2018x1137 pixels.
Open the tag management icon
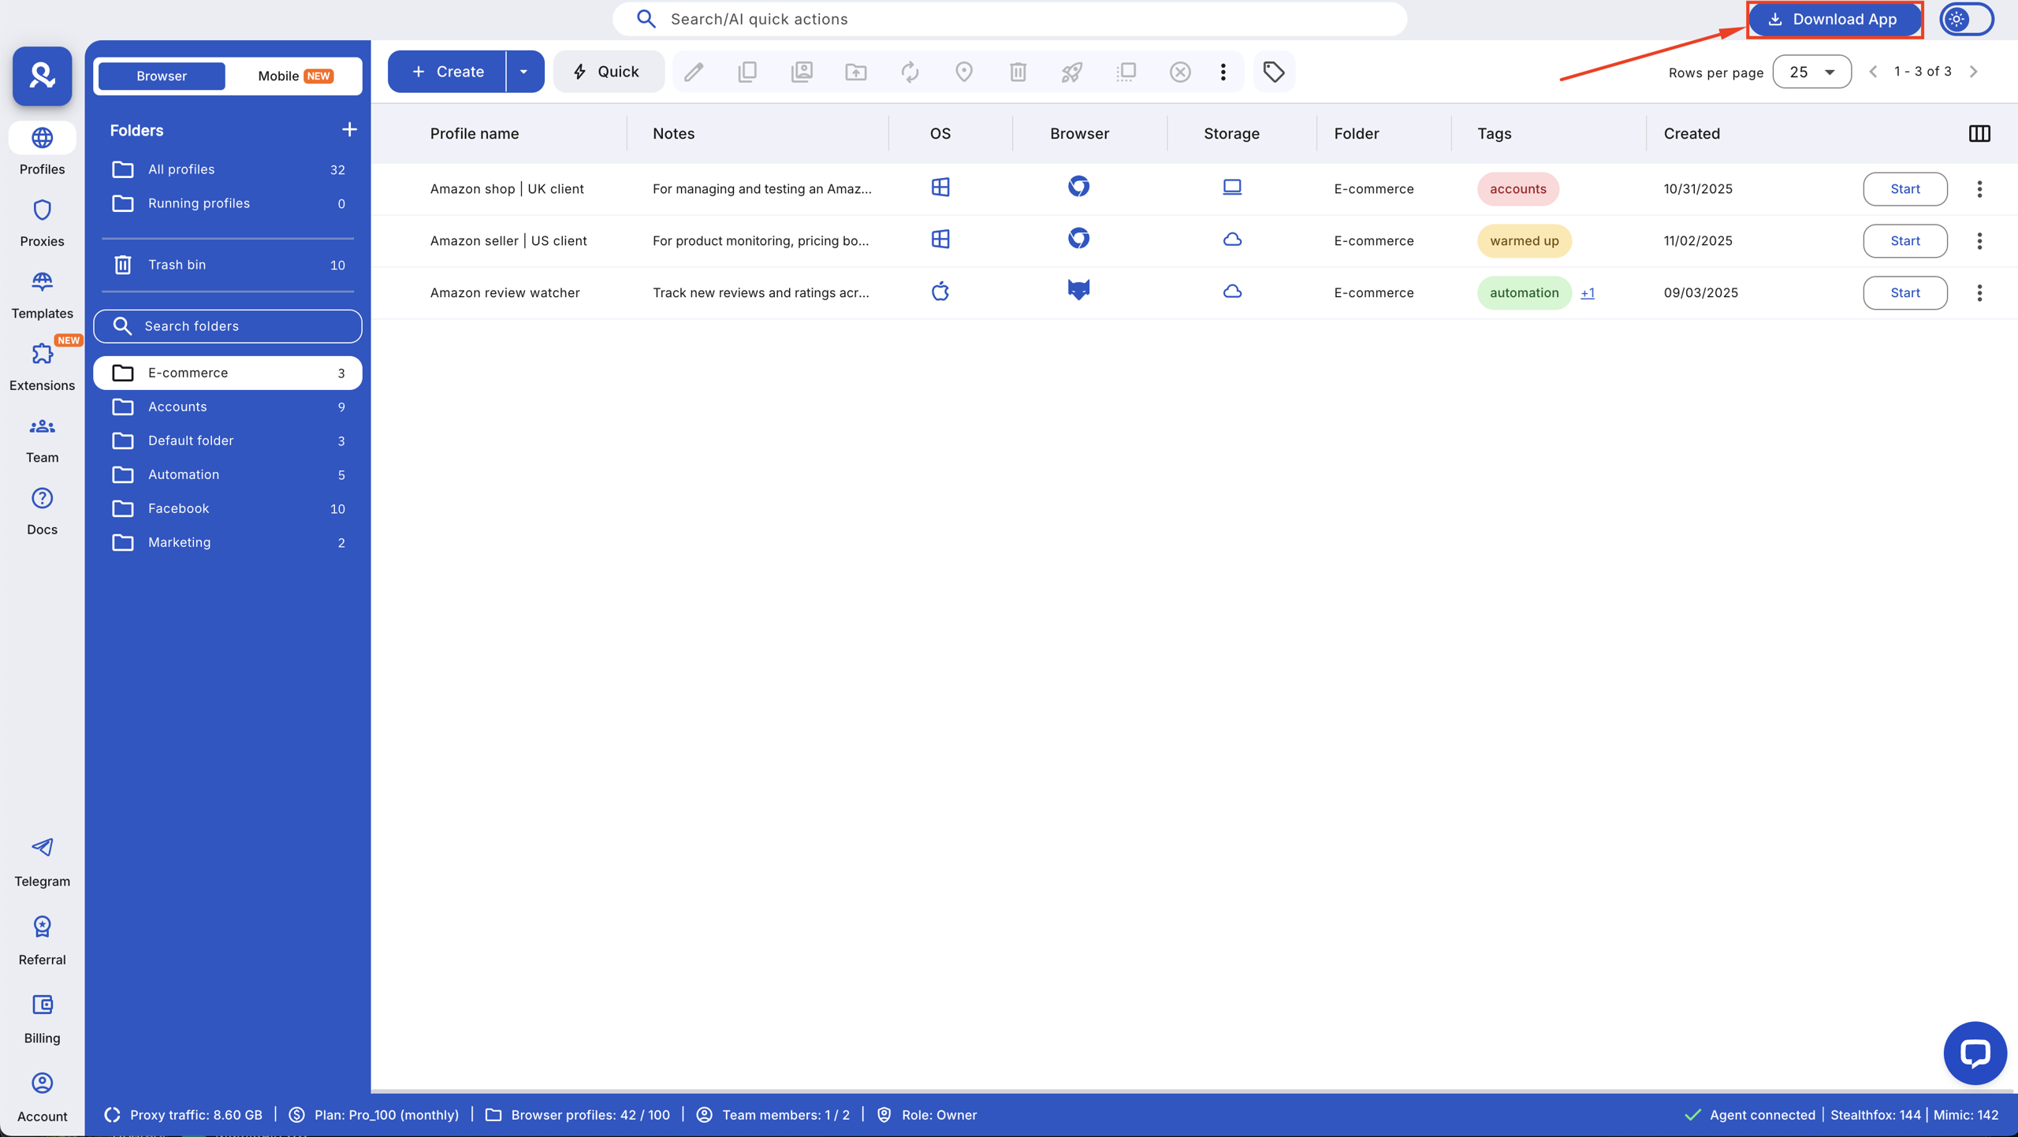[x=1272, y=71]
